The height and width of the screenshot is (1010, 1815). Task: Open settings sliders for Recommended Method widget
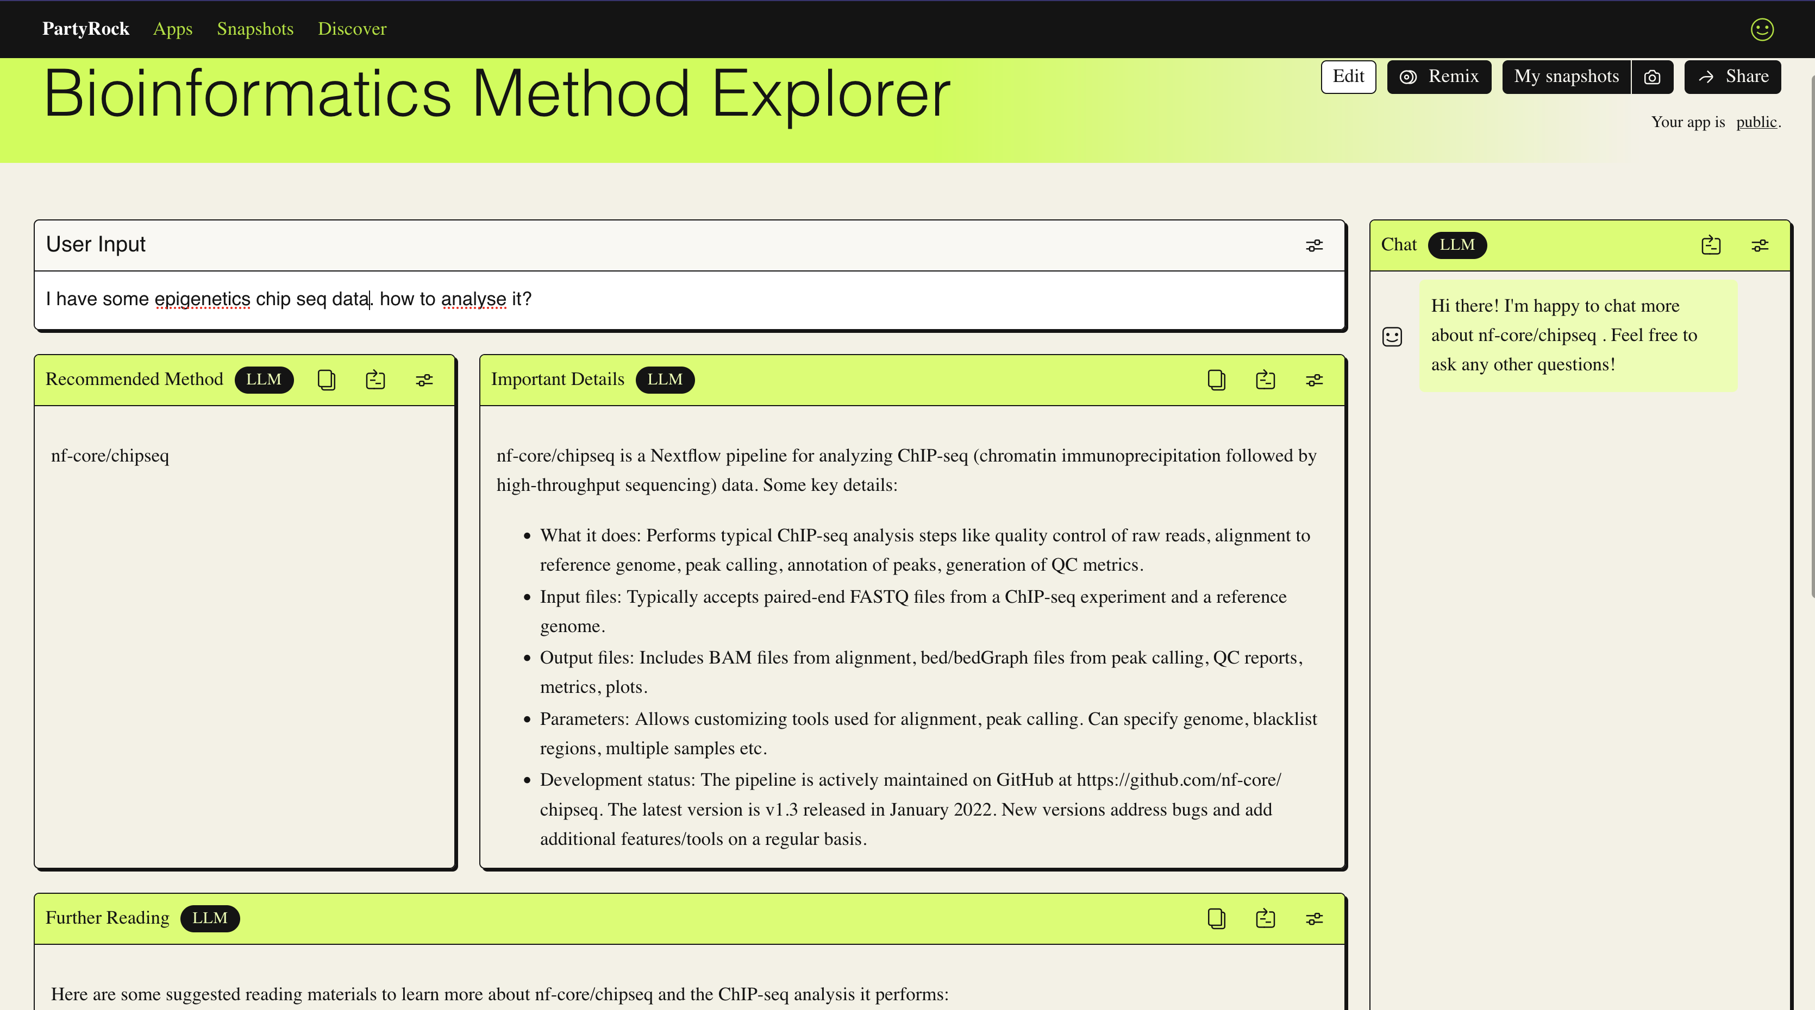[424, 380]
